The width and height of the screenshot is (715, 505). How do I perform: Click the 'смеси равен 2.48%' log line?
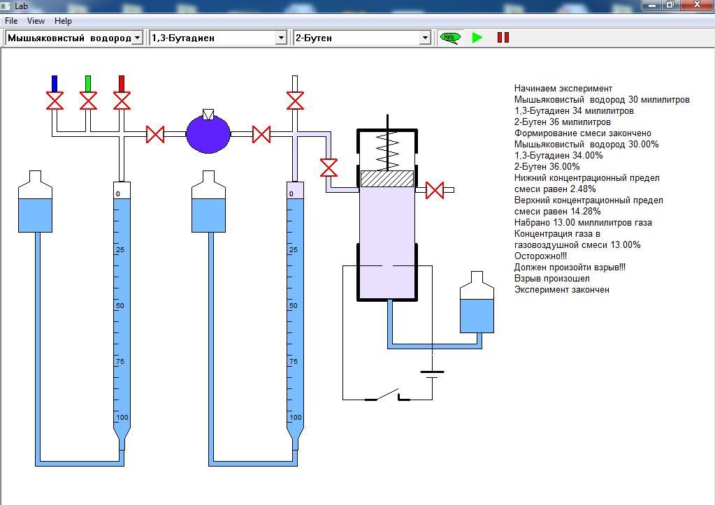555,189
